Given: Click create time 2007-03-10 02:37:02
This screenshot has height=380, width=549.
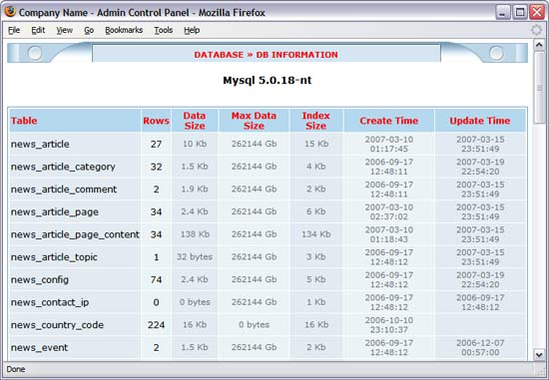Looking at the screenshot, I should click(389, 212).
